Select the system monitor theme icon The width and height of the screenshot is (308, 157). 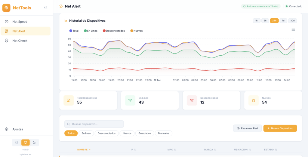pos(26,143)
